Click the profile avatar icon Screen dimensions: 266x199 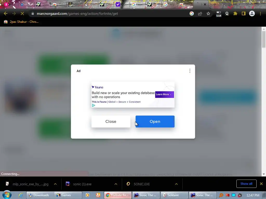pos(252,13)
